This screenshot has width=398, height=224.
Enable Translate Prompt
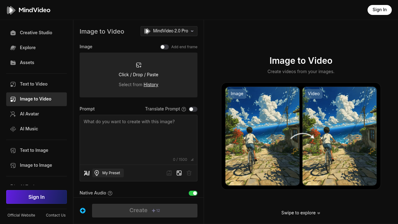click(193, 109)
